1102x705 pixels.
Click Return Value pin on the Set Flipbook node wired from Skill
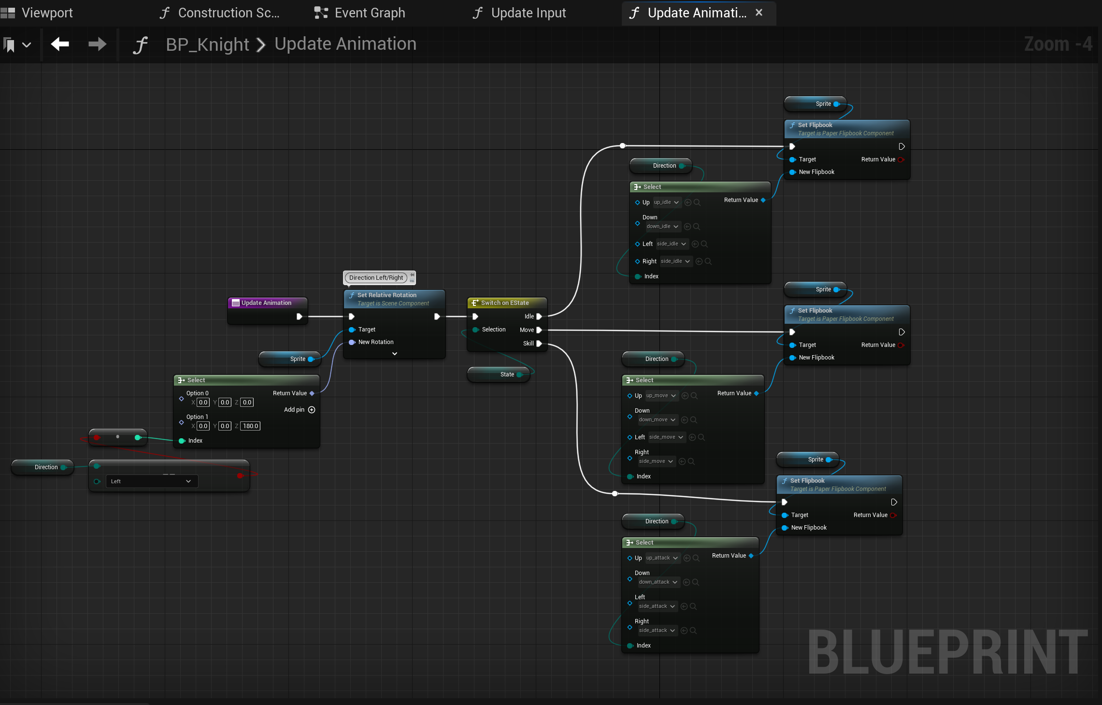[894, 515]
